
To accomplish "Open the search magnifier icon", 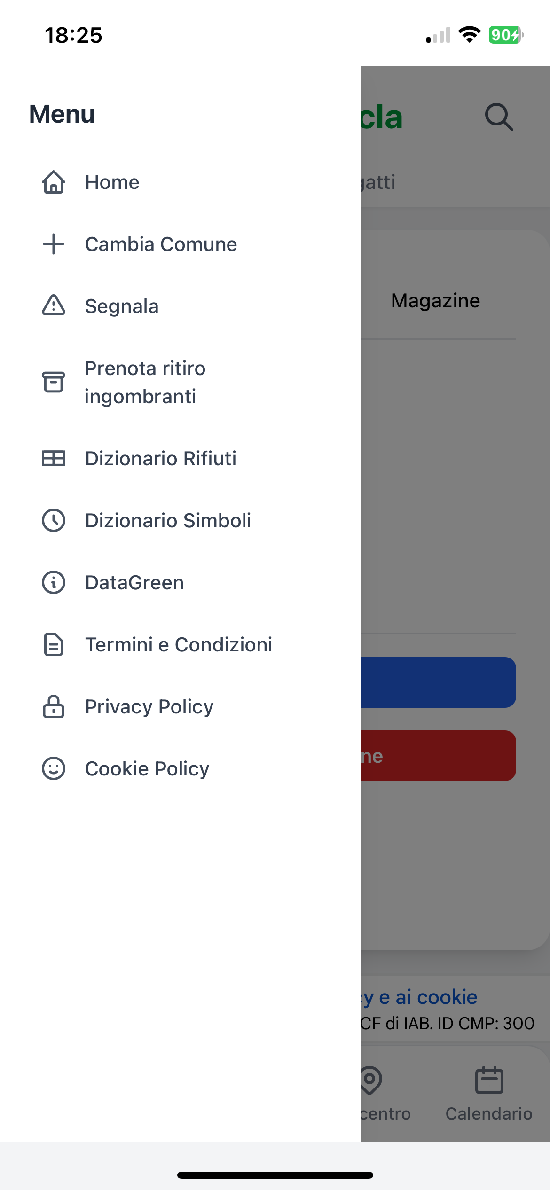I will 499,117.
